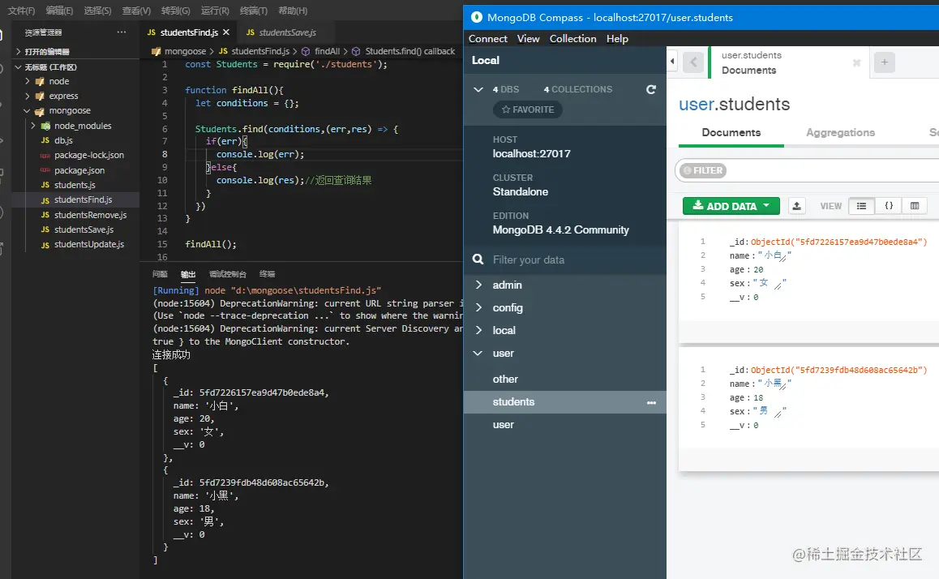Screen dimensions: 939x579
Task: Open Connect menu in MongoDB Compass
Action: tap(487, 39)
